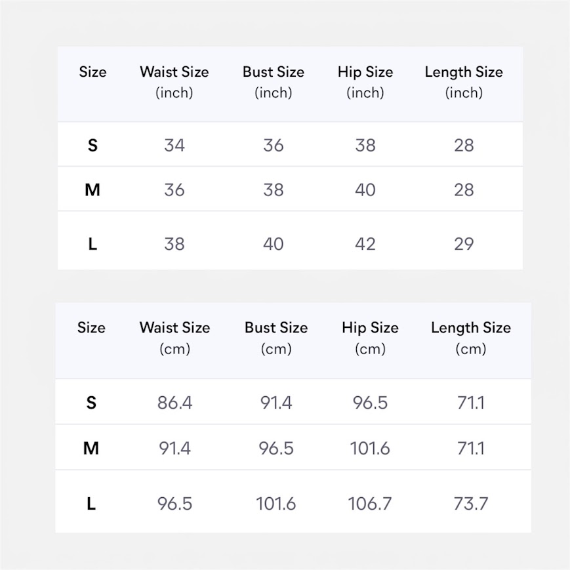Select waist value 86.4 in cm table
Screen dimensions: 570x570
(x=175, y=402)
